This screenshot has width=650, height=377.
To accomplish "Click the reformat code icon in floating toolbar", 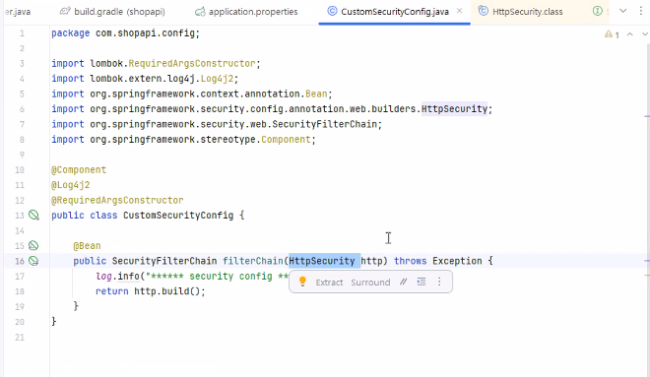I will click(x=422, y=283).
